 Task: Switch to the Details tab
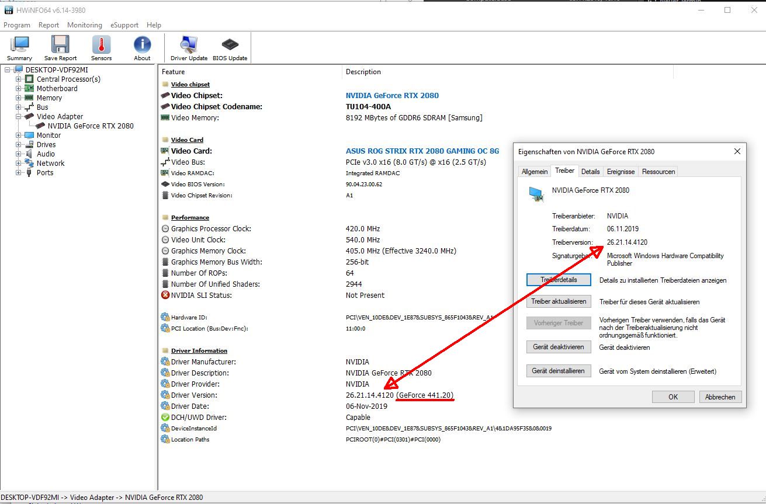coord(590,172)
